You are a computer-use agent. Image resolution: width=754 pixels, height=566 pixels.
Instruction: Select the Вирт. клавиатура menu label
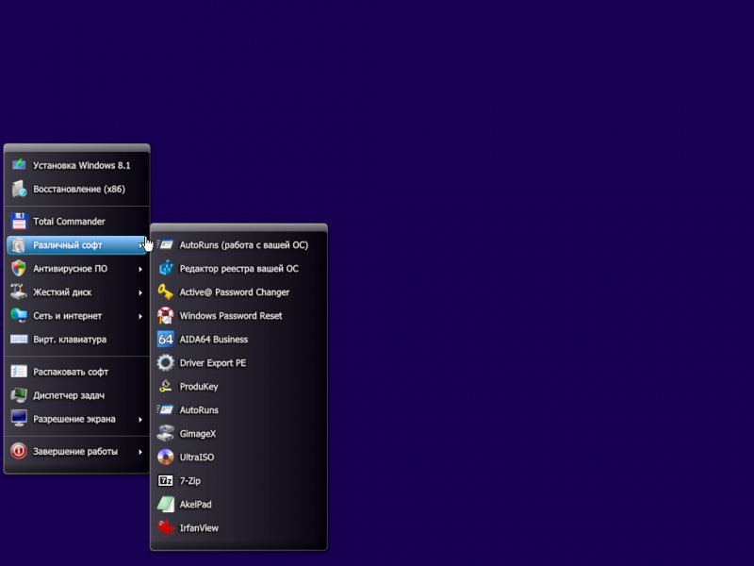pos(70,340)
